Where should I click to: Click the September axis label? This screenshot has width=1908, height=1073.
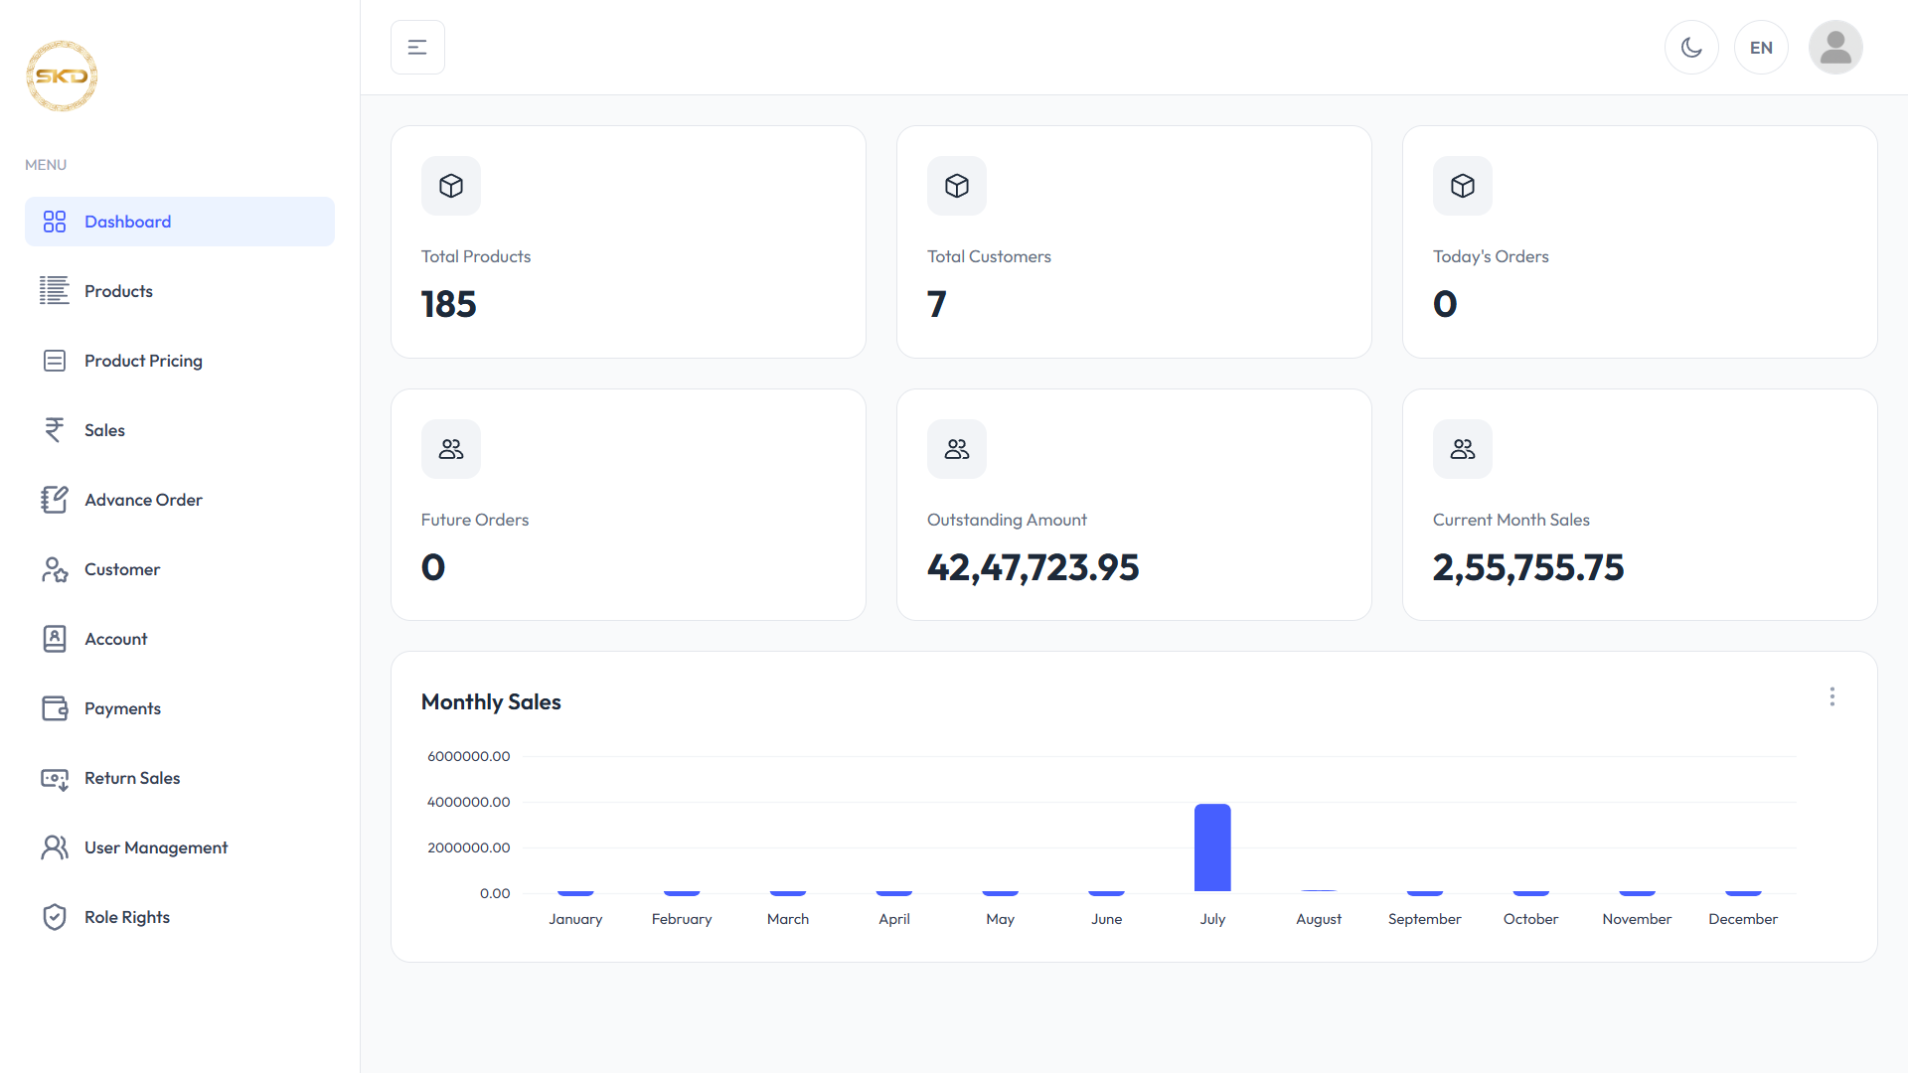point(1424,919)
